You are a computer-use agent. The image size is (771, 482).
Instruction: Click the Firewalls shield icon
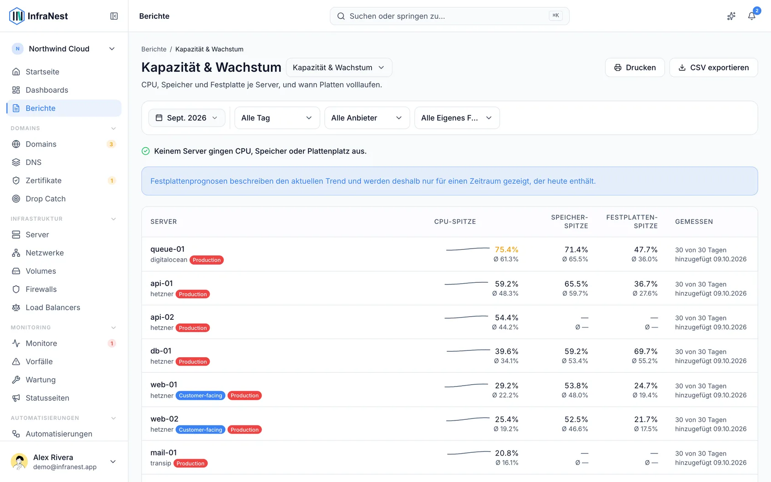click(x=16, y=289)
